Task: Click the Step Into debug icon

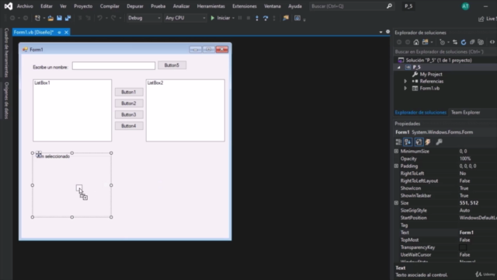Action: coord(257,18)
